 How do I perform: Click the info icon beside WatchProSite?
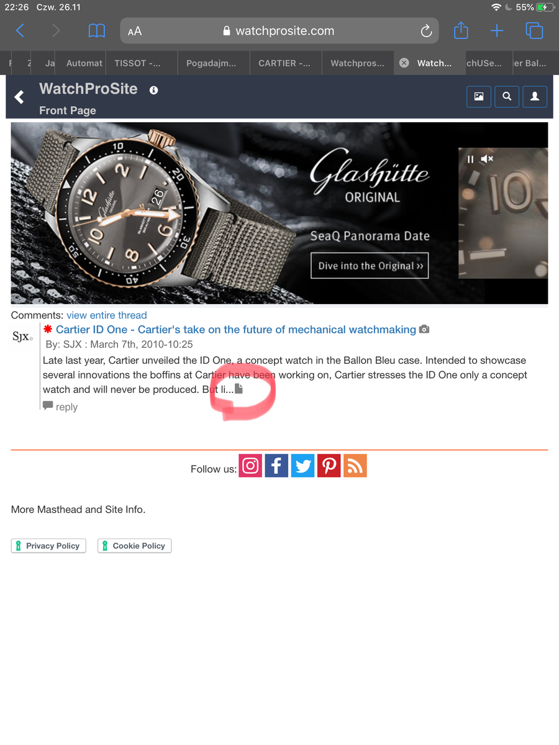pos(153,90)
